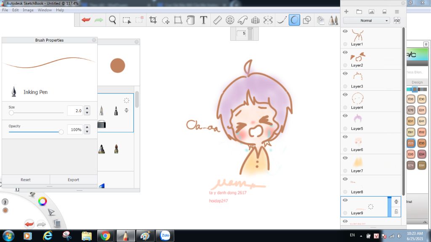Open the Perspective Guides tool

(x=255, y=20)
